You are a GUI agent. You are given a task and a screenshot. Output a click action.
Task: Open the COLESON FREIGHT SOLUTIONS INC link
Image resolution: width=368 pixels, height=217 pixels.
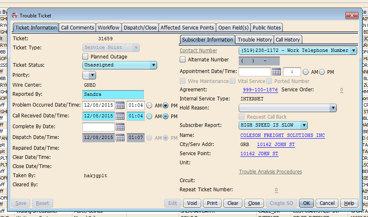click(282, 136)
